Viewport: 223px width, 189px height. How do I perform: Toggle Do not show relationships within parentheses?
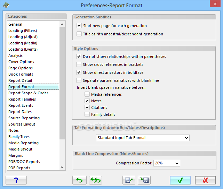point(79,57)
